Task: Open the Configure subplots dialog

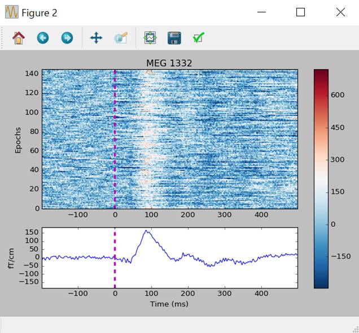Action: [150, 38]
